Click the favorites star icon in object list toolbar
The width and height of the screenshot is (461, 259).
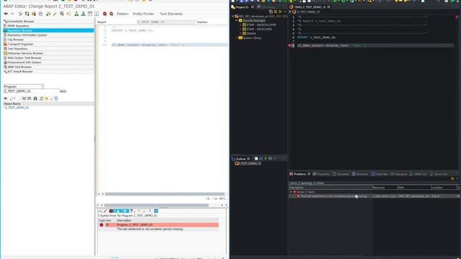[x=47, y=99]
